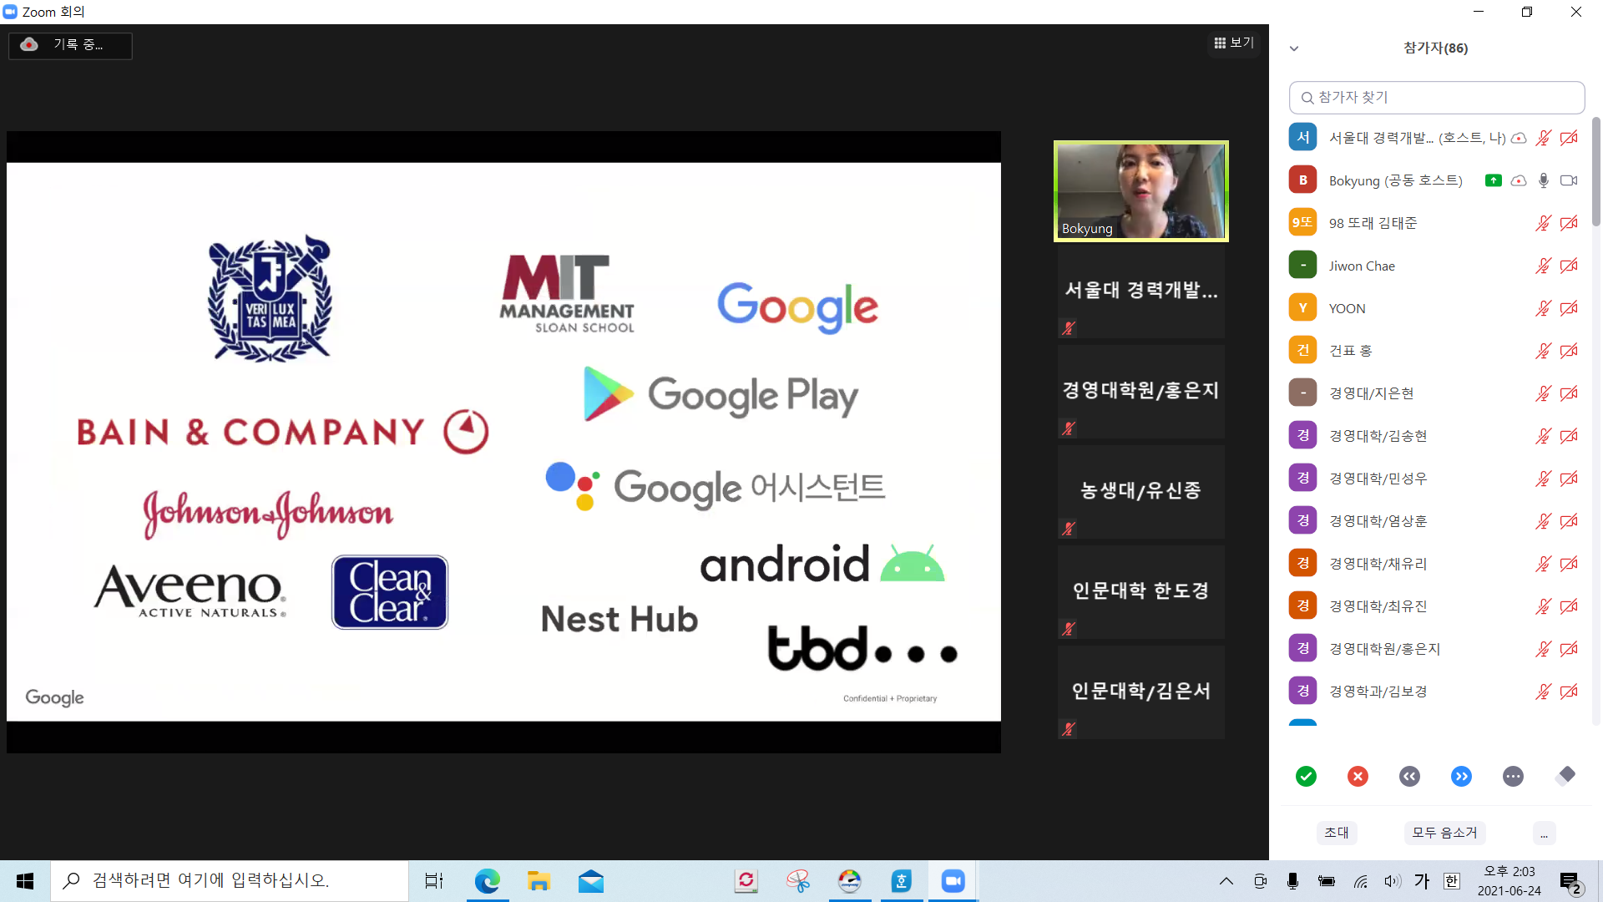Image resolution: width=1603 pixels, height=902 pixels.
Task: Click the 모두 음소거 mute all button
Action: [x=1444, y=833]
